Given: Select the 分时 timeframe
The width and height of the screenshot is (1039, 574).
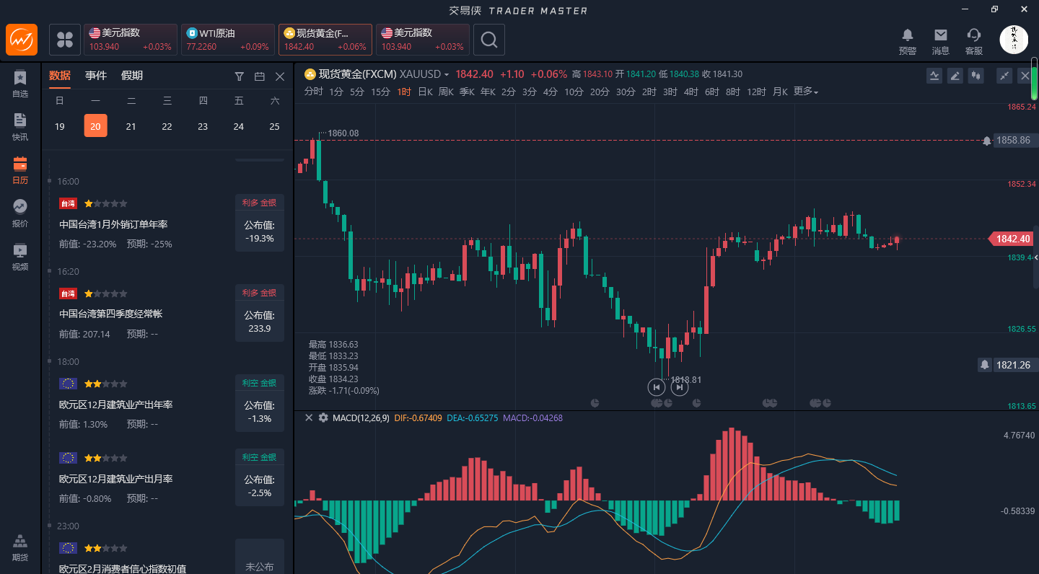Looking at the screenshot, I should [x=314, y=92].
